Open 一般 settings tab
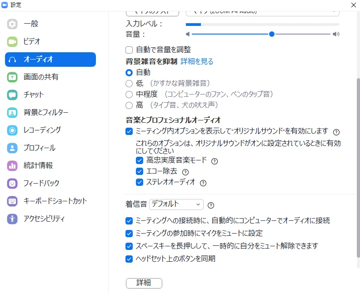360x294 pixels. 50,24
